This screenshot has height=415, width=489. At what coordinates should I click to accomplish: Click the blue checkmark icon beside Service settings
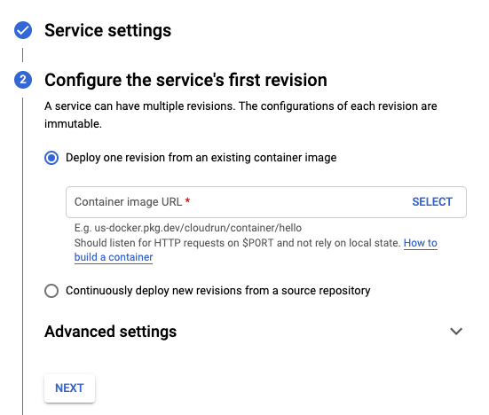point(23,30)
